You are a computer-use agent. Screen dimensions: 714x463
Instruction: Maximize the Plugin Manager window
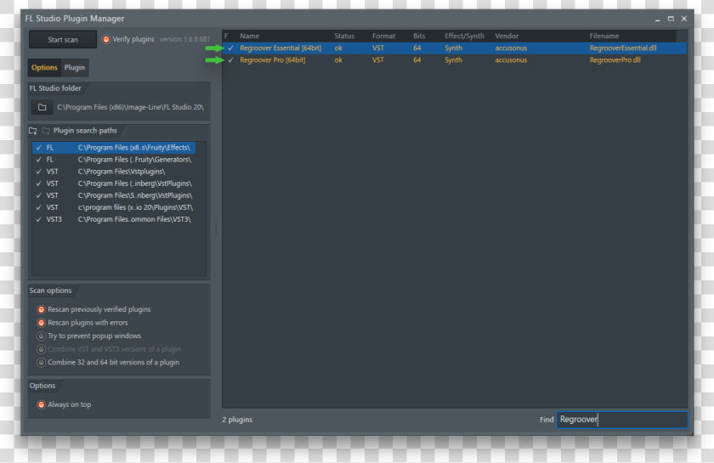(671, 19)
